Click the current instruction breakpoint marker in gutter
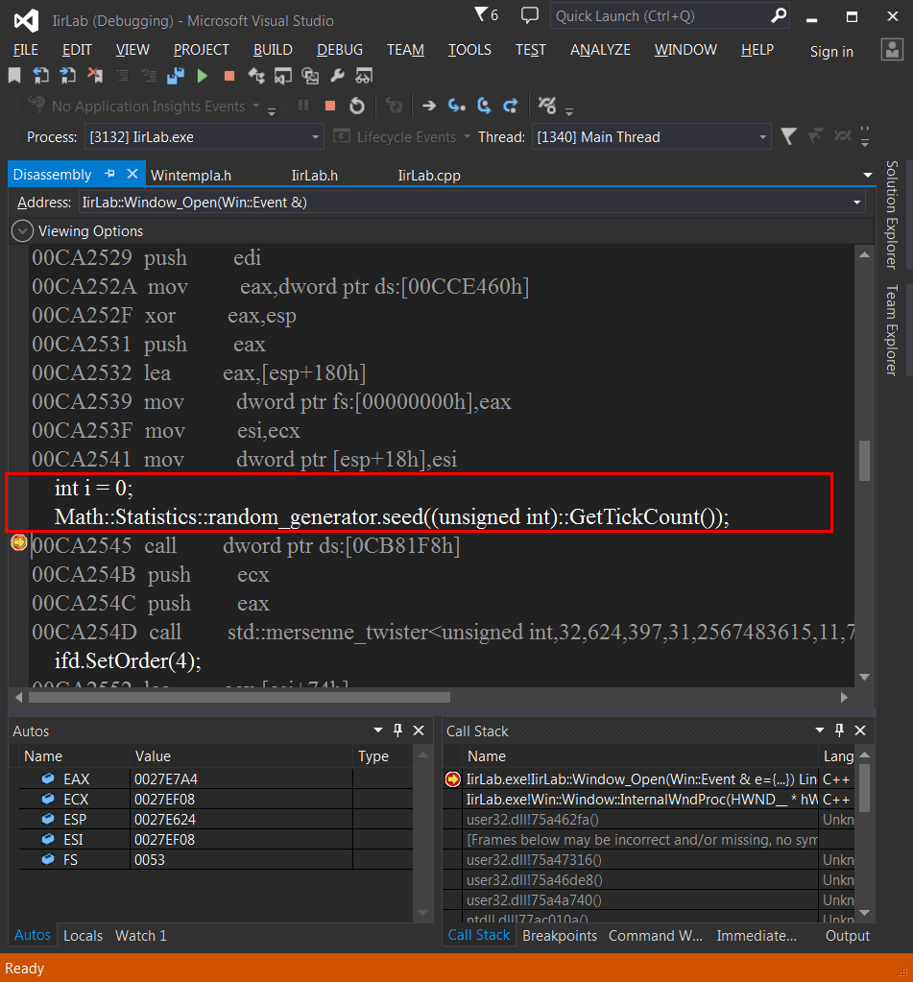 click(19, 542)
